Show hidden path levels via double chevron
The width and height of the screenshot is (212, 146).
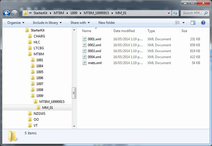tap(30, 13)
